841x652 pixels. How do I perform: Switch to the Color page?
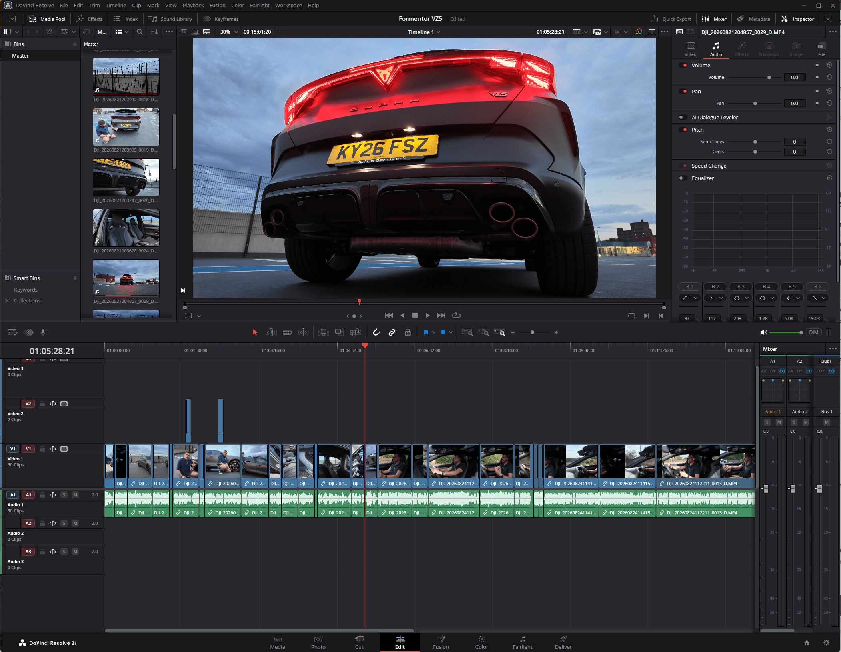point(481,642)
